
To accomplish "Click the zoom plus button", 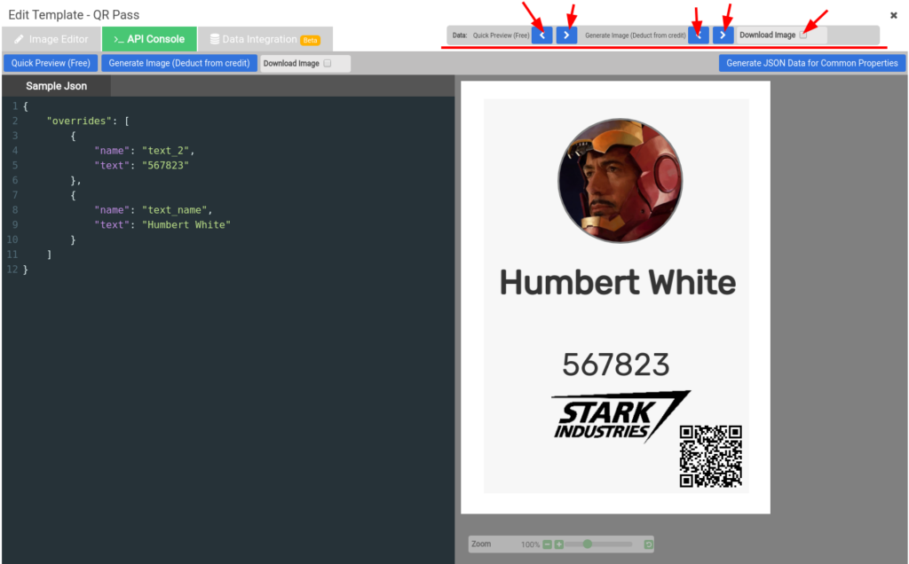I will [x=559, y=544].
